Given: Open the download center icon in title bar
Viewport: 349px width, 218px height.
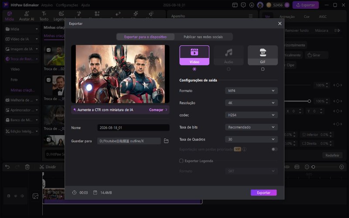Looking at the screenshot, I should coord(252,5).
